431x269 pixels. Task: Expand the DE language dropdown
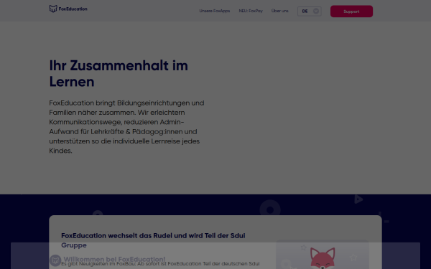pos(310,11)
